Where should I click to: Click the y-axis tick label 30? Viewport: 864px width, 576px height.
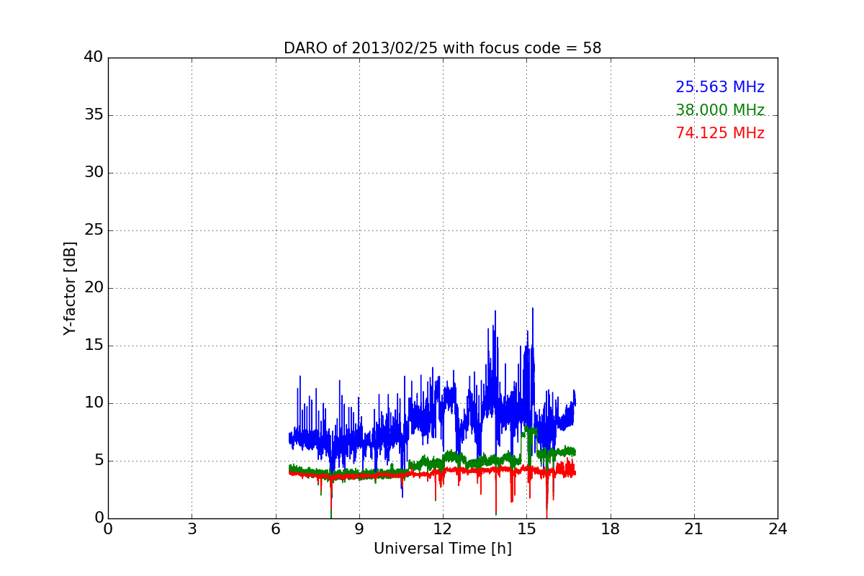coord(94,173)
